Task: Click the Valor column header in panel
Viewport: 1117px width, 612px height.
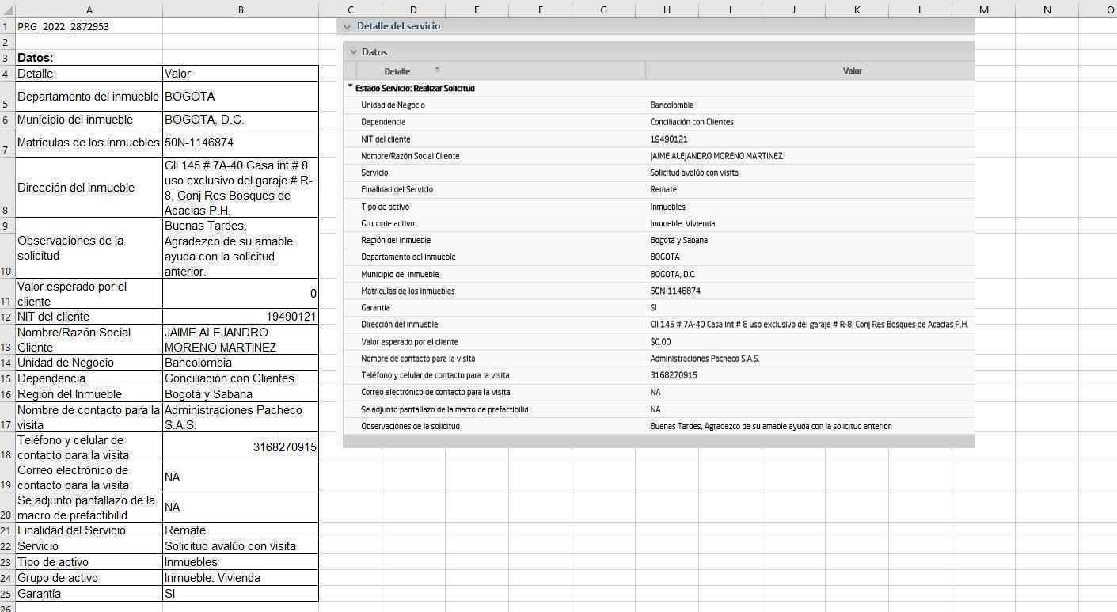Action: click(852, 71)
